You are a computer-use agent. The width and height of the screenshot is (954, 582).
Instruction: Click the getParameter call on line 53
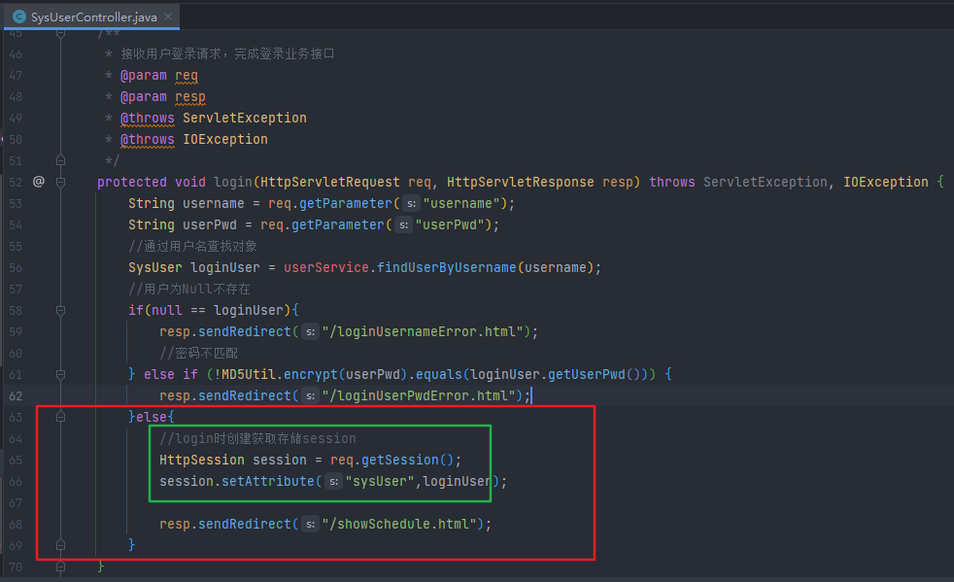[x=346, y=203]
